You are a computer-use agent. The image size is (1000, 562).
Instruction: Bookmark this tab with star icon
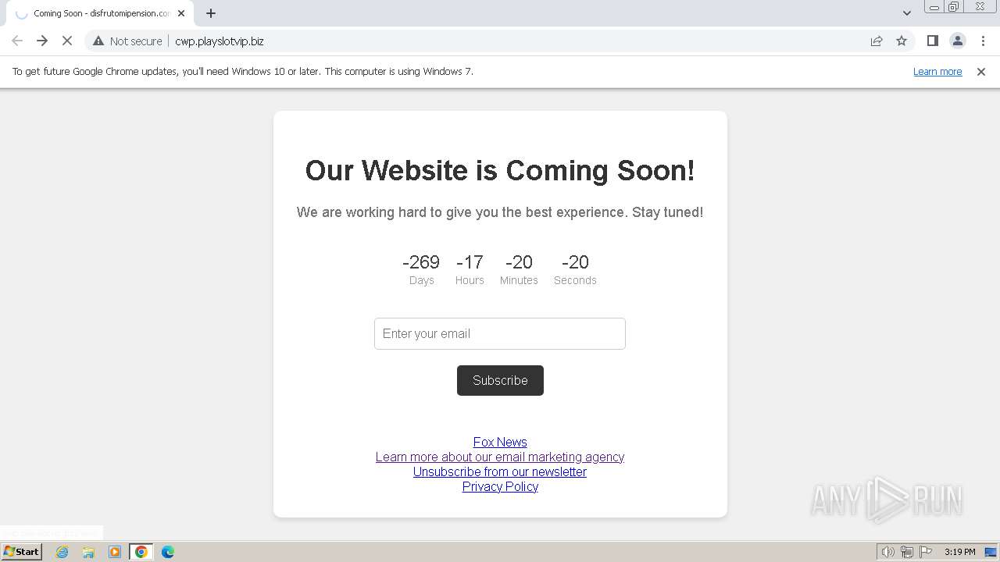[x=902, y=41]
